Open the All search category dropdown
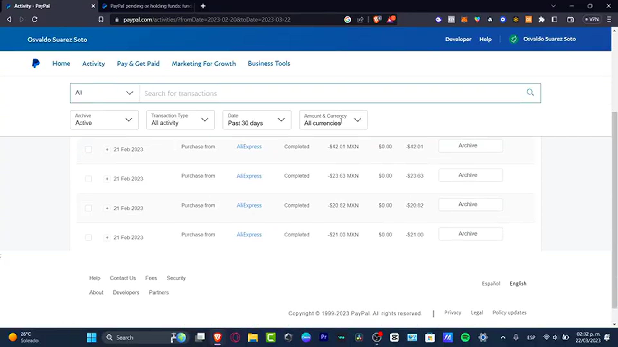Viewport: 618px width, 347px height. click(x=105, y=93)
